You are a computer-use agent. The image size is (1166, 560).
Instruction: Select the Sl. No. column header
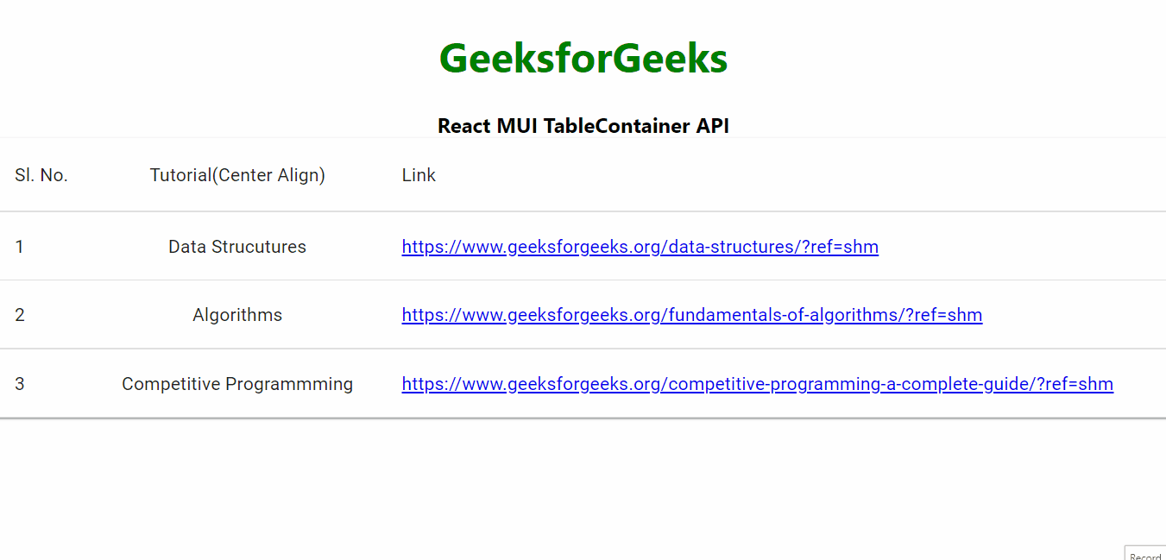tap(41, 175)
